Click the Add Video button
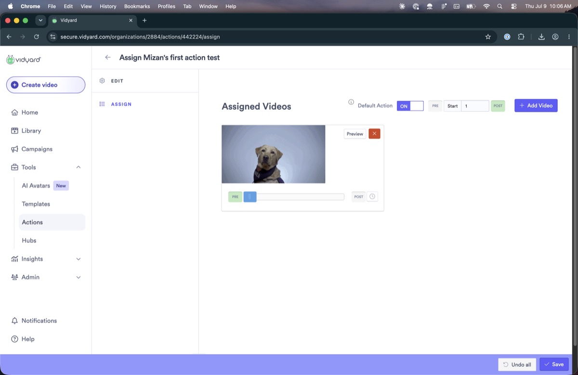 536,105
